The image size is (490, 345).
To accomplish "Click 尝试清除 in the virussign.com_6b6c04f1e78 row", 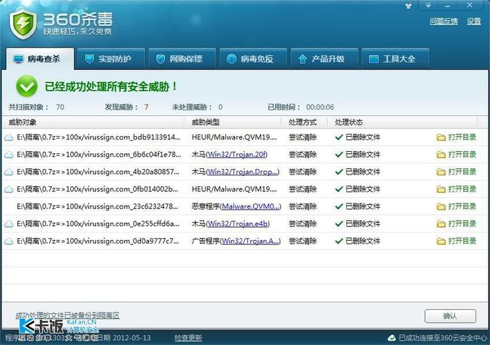I will click(x=303, y=155).
